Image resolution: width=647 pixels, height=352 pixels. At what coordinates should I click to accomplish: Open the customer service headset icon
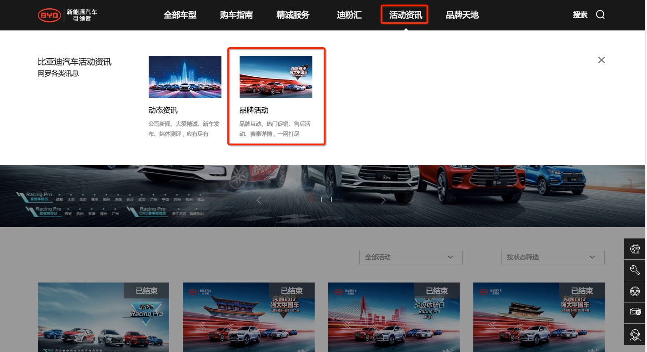[x=635, y=334]
